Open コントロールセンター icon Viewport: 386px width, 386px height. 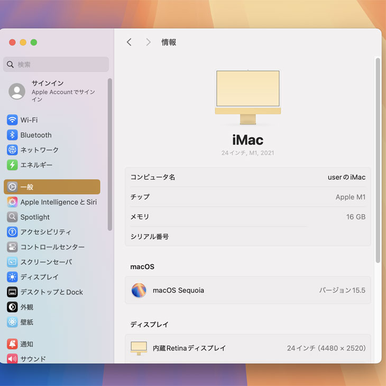12,247
